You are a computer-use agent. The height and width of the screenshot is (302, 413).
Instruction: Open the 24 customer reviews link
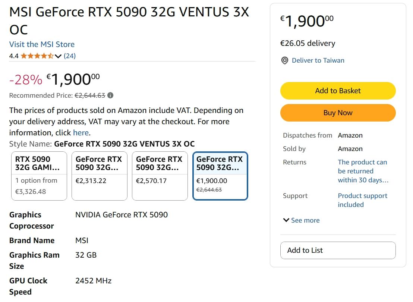[70, 56]
